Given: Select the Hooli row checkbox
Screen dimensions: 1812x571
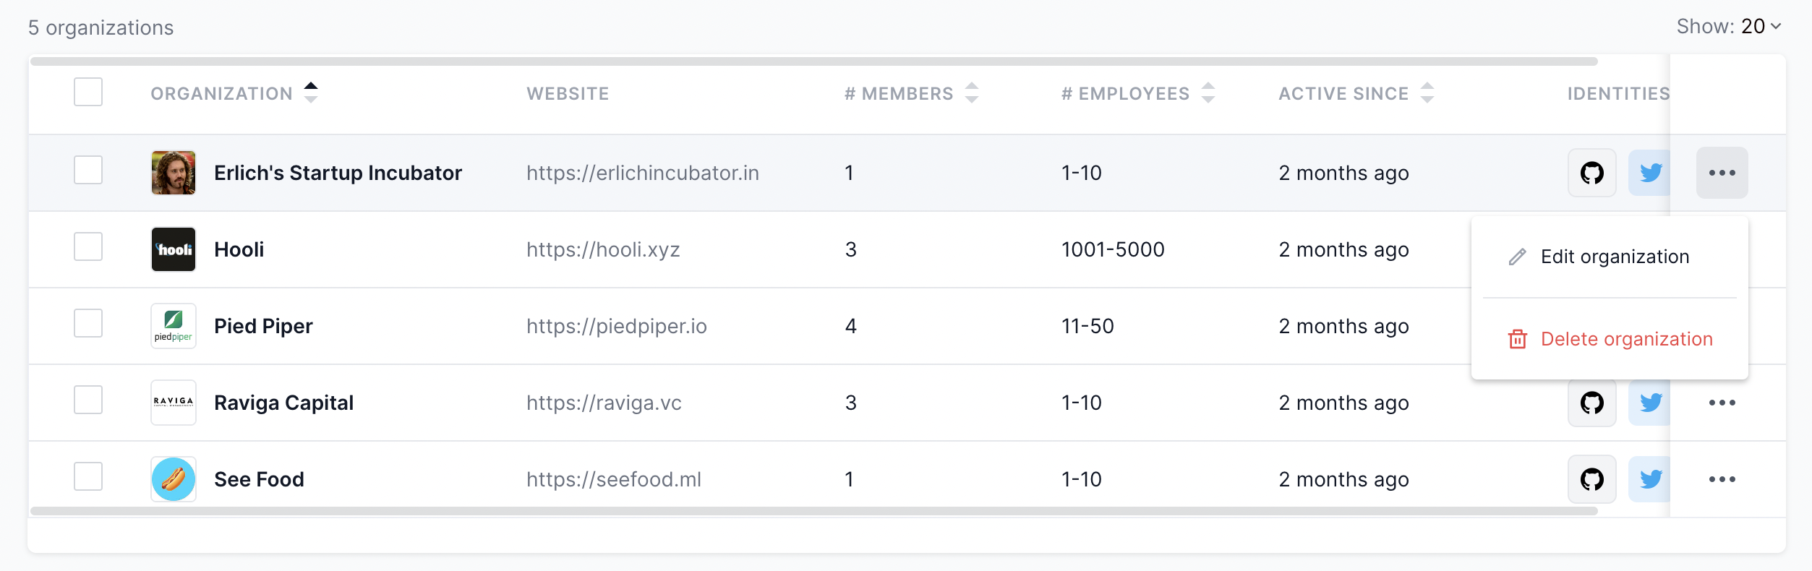Looking at the screenshot, I should (88, 246).
